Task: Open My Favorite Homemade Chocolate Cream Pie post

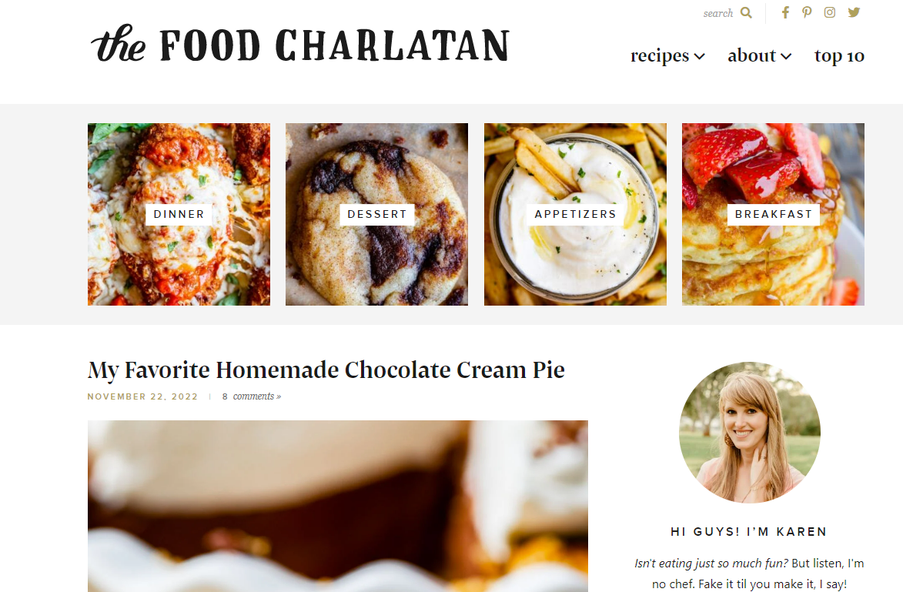Action: 326,370
